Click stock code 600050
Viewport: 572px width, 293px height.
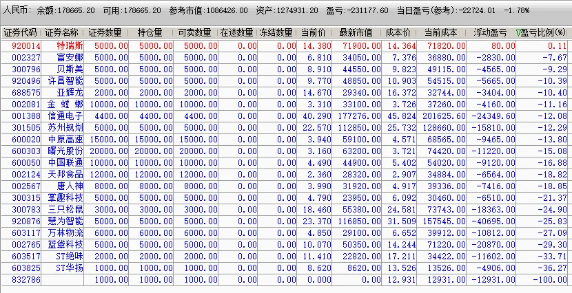[x=26, y=163]
